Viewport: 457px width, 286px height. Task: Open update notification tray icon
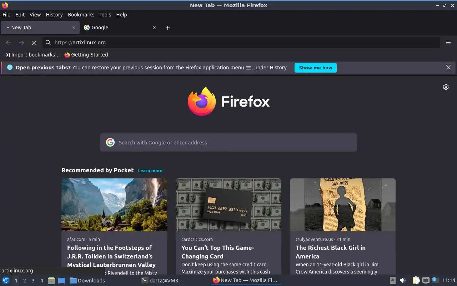coord(435,280)
